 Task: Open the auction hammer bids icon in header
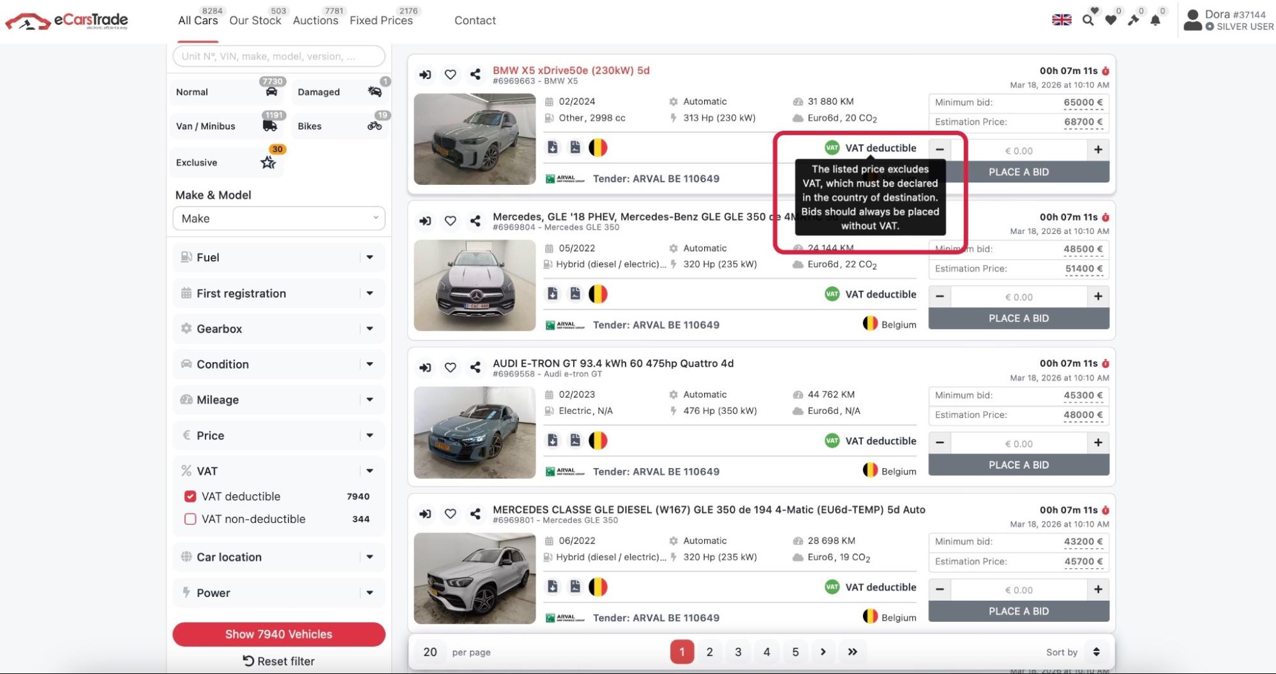click(x=1133, y=20)
